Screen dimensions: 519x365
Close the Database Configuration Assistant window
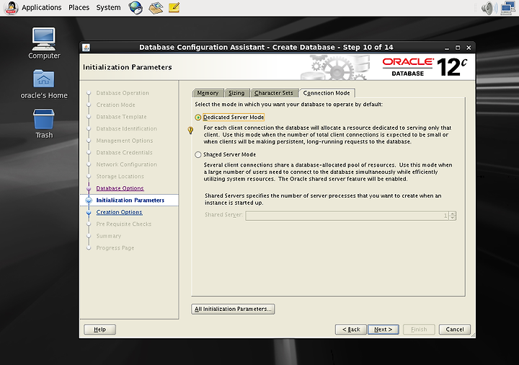pos(469,48)
